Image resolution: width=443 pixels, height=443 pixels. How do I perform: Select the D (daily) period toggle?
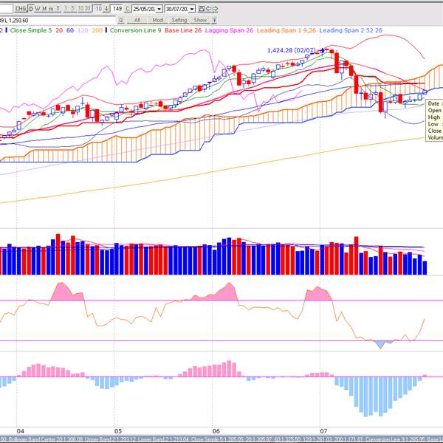[31, 9]
